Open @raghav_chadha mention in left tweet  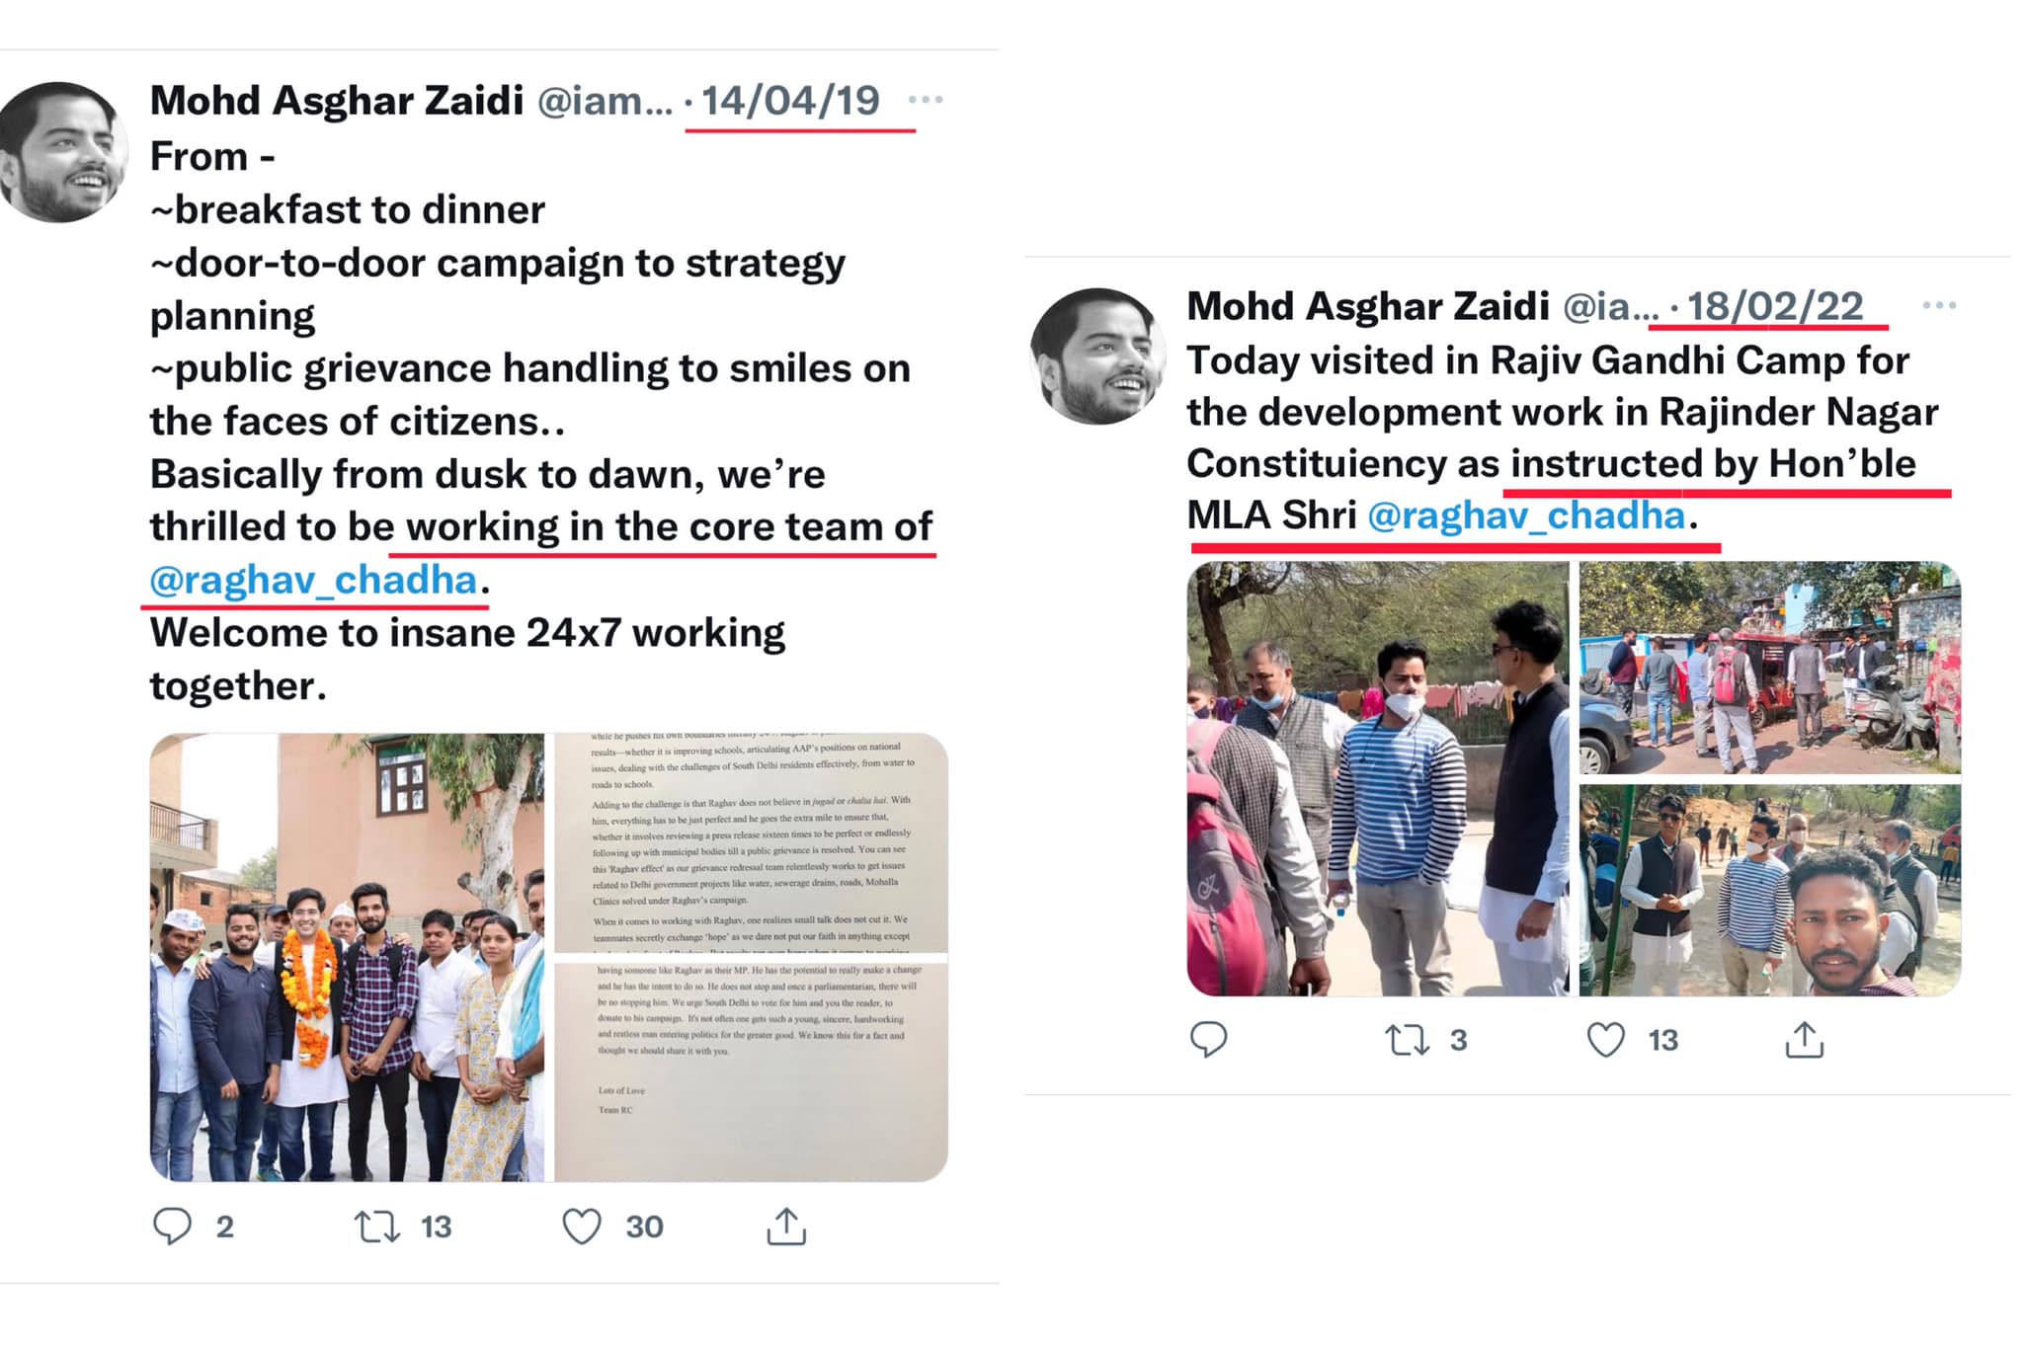point(313,580)
